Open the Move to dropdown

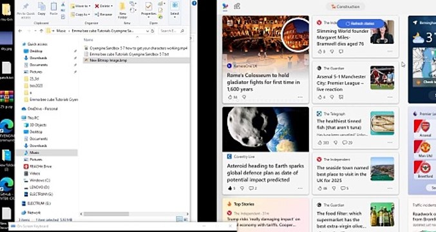pos(81,6)
